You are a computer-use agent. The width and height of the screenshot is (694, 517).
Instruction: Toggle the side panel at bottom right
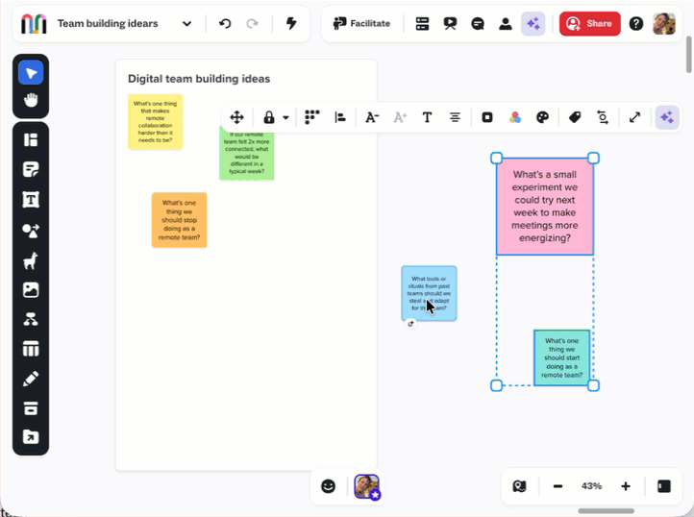click(664, 486)
